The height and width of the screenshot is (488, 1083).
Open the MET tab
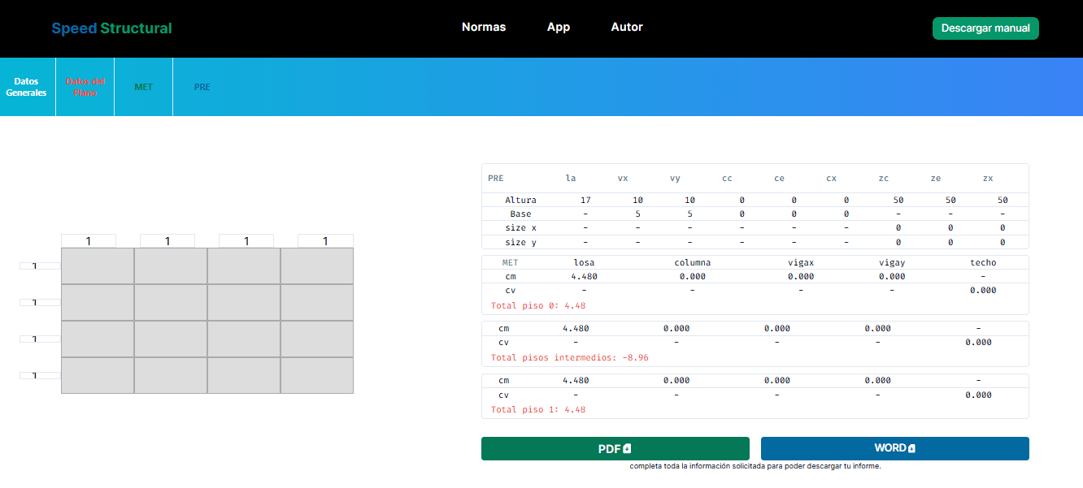(x=143, y=87)
